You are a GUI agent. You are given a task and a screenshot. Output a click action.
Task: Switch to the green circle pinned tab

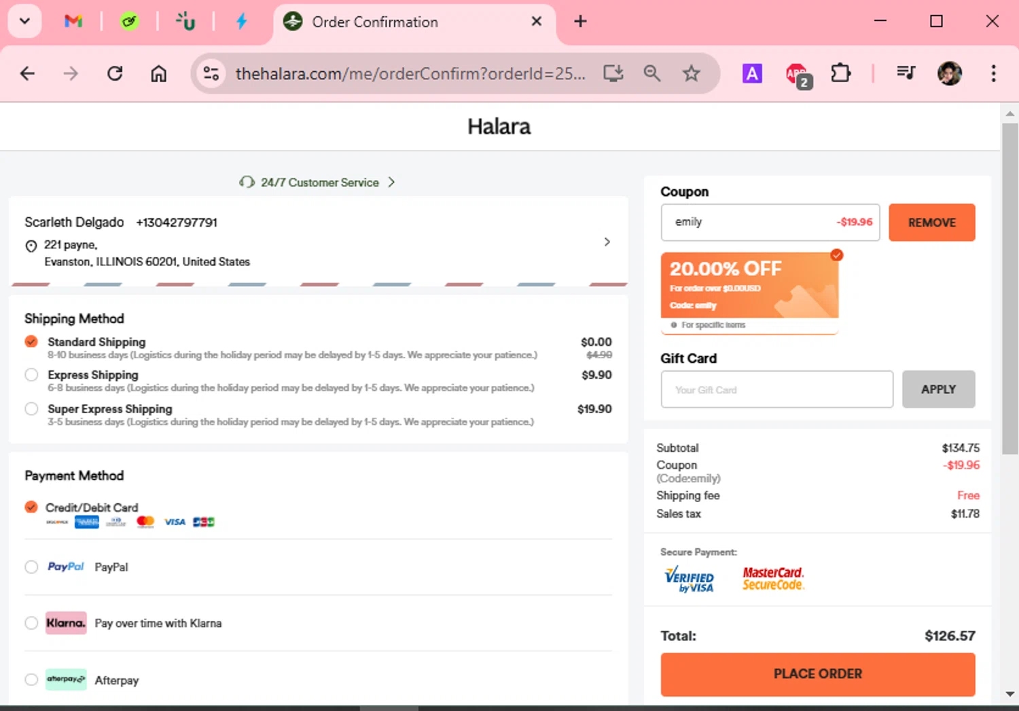[x=129, y=21]
